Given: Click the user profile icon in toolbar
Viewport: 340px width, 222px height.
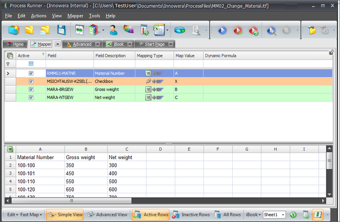Looking at the screenshot, I should pos(113,30).
